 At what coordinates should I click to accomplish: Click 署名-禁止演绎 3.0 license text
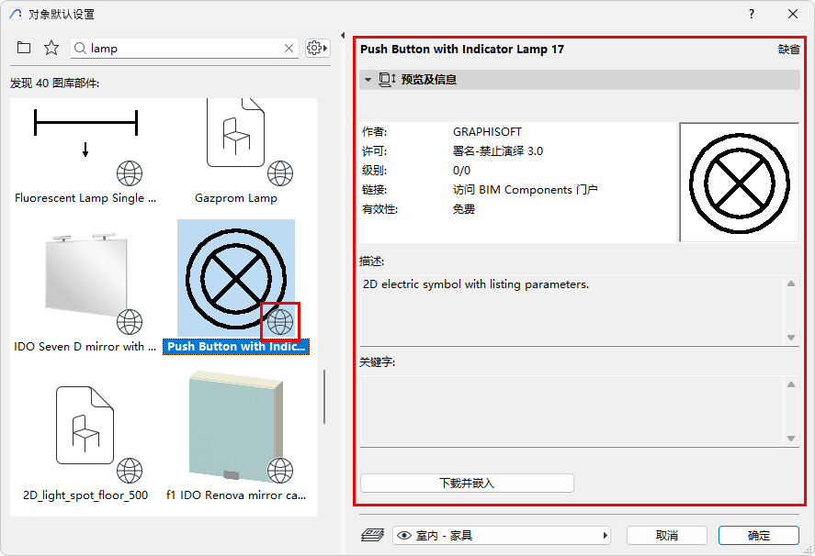498,151
